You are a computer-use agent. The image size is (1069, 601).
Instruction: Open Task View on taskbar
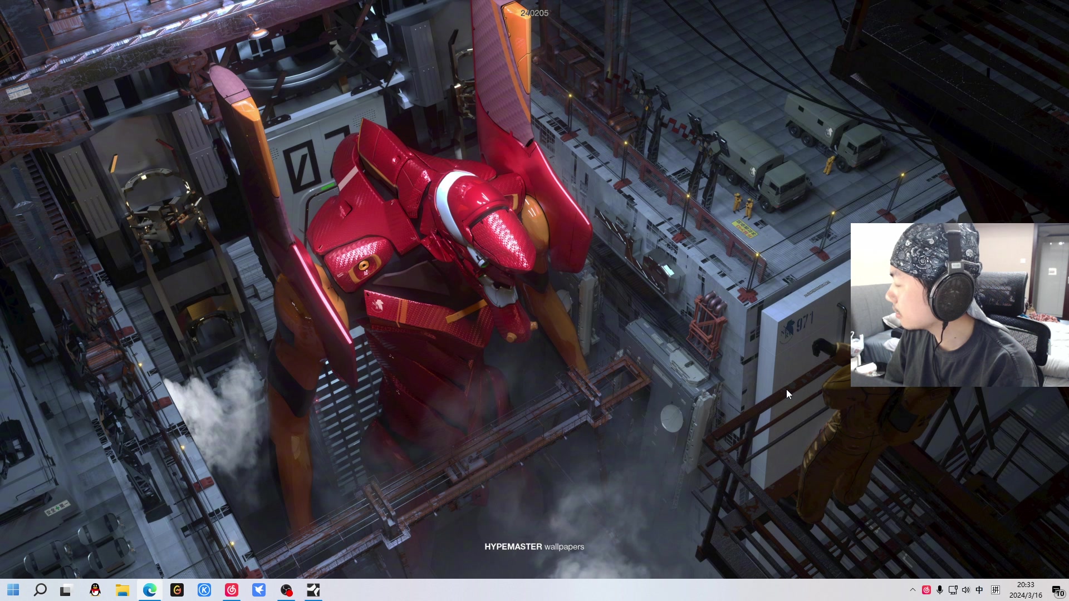(x=66, y=590)
